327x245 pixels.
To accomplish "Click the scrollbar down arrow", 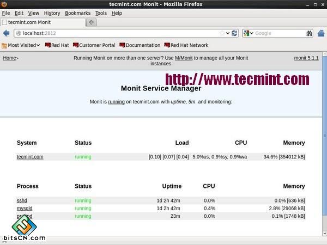I will click(324, 234).
